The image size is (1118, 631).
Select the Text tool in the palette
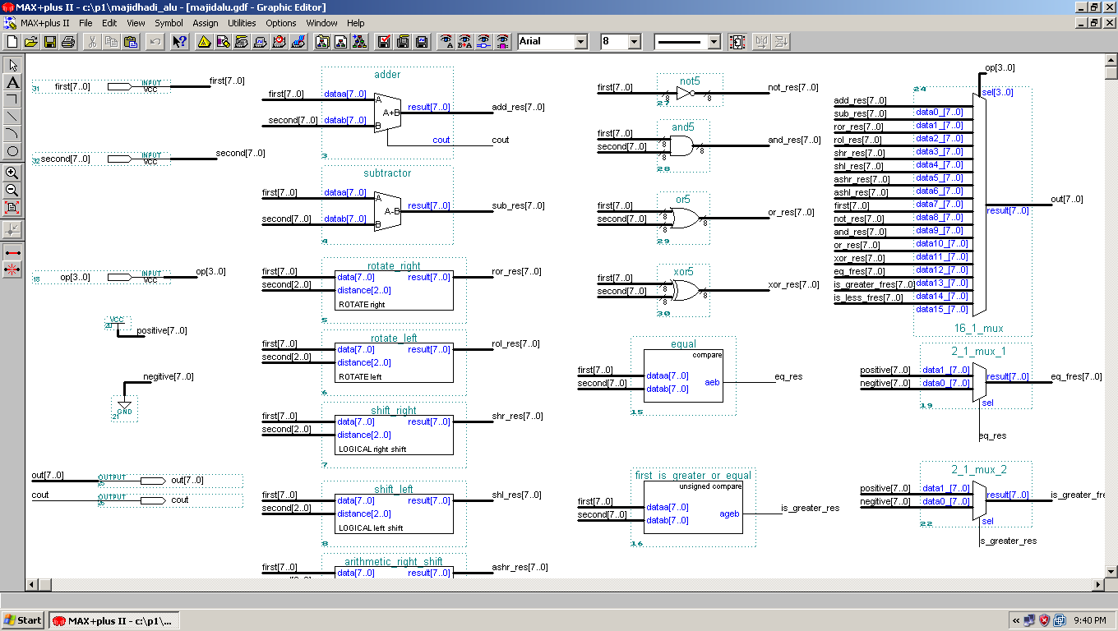[12, 82]
